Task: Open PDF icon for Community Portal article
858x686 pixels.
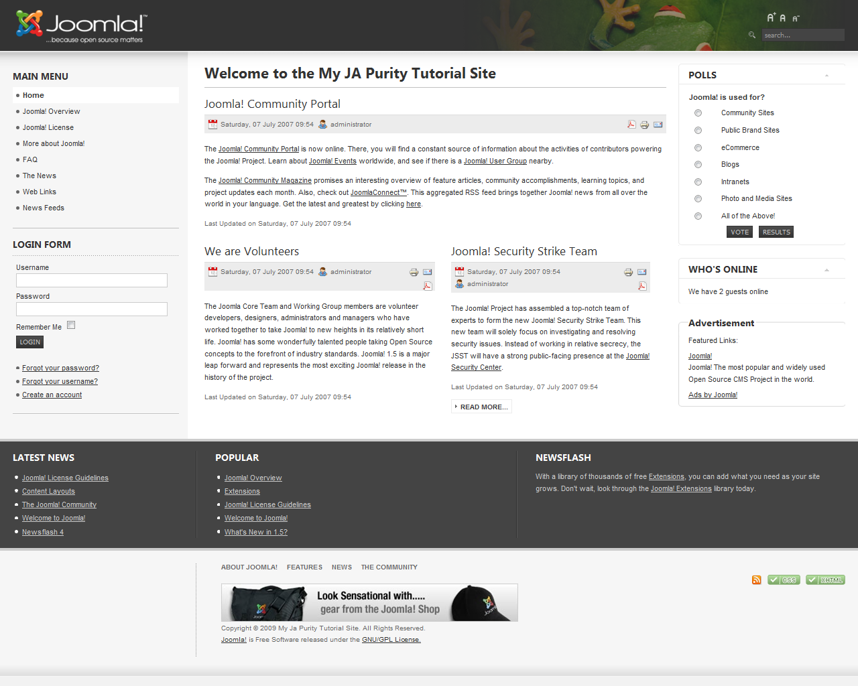Action: point(631,124)
